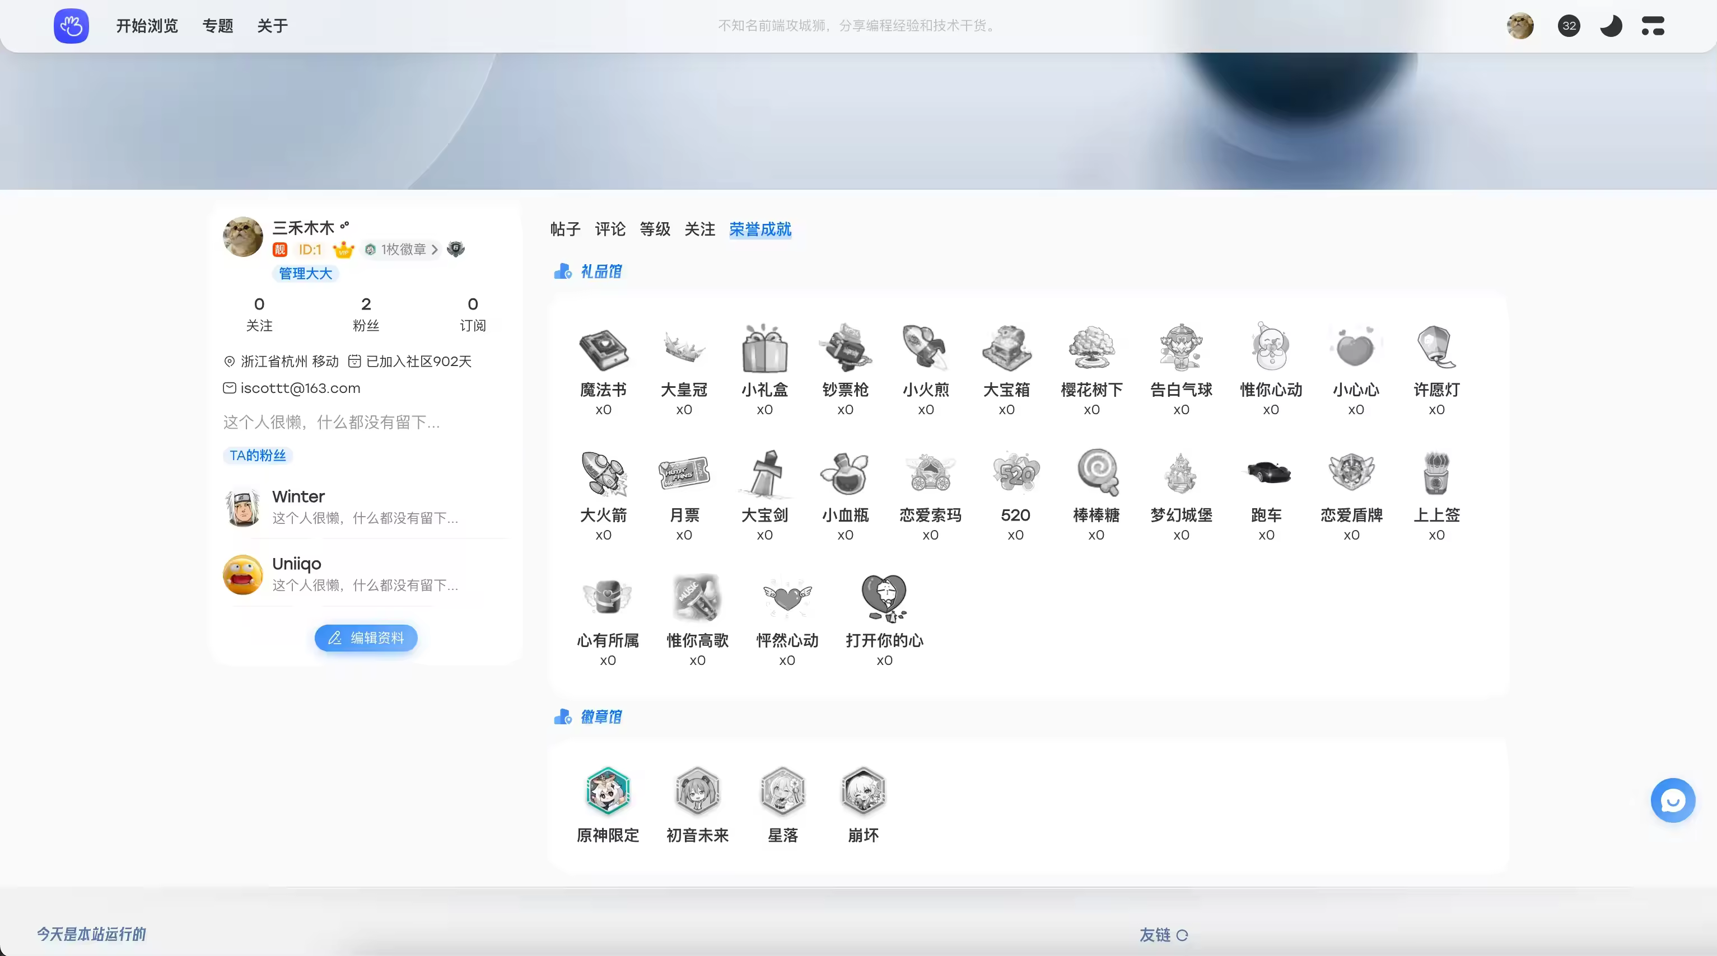This screenshot has height=956, width=1717.
Task: Click the 大火箭 gift icon
Action: pos(603,474)
